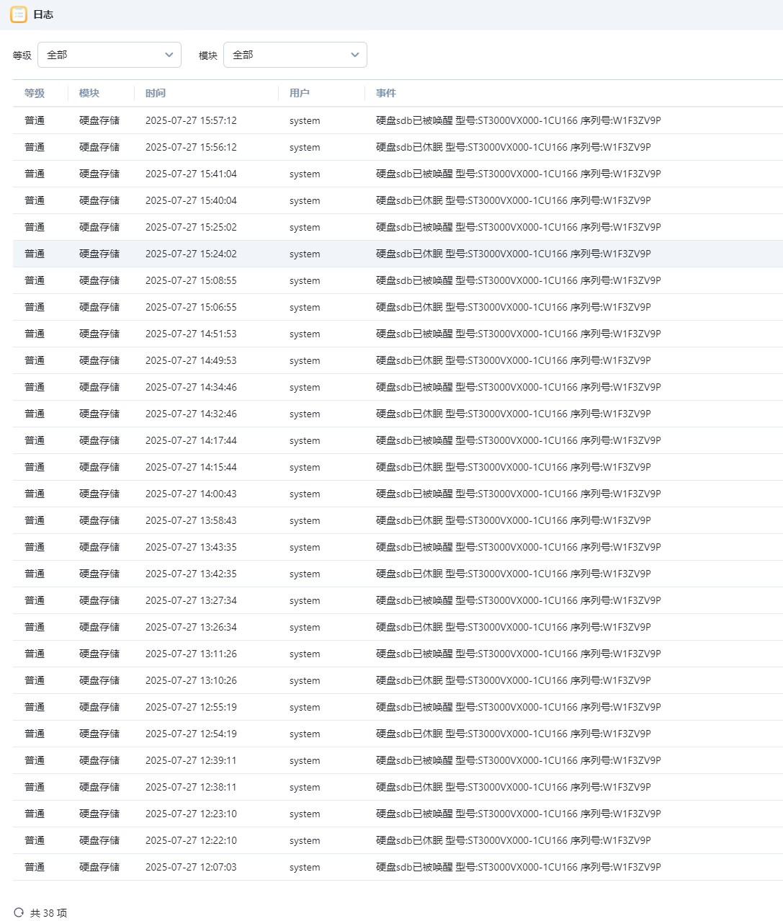Select log row timed 12:54:19

[398, 734]
